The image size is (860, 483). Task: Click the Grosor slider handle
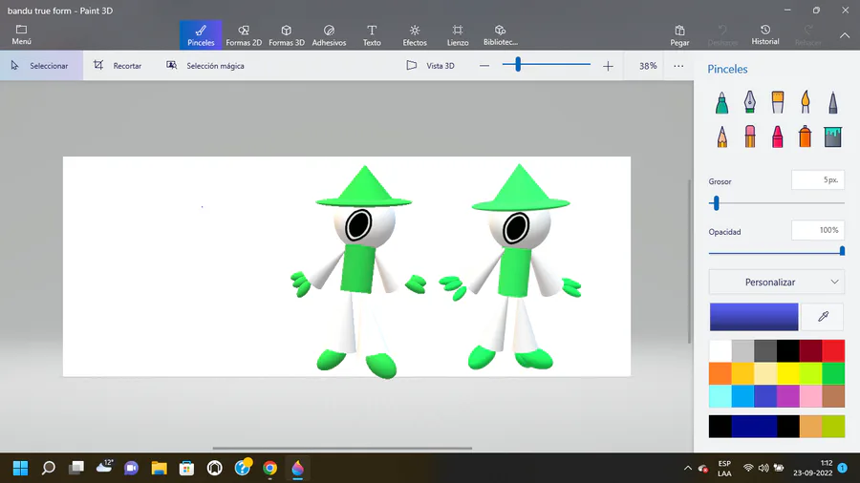coord(716,203)
